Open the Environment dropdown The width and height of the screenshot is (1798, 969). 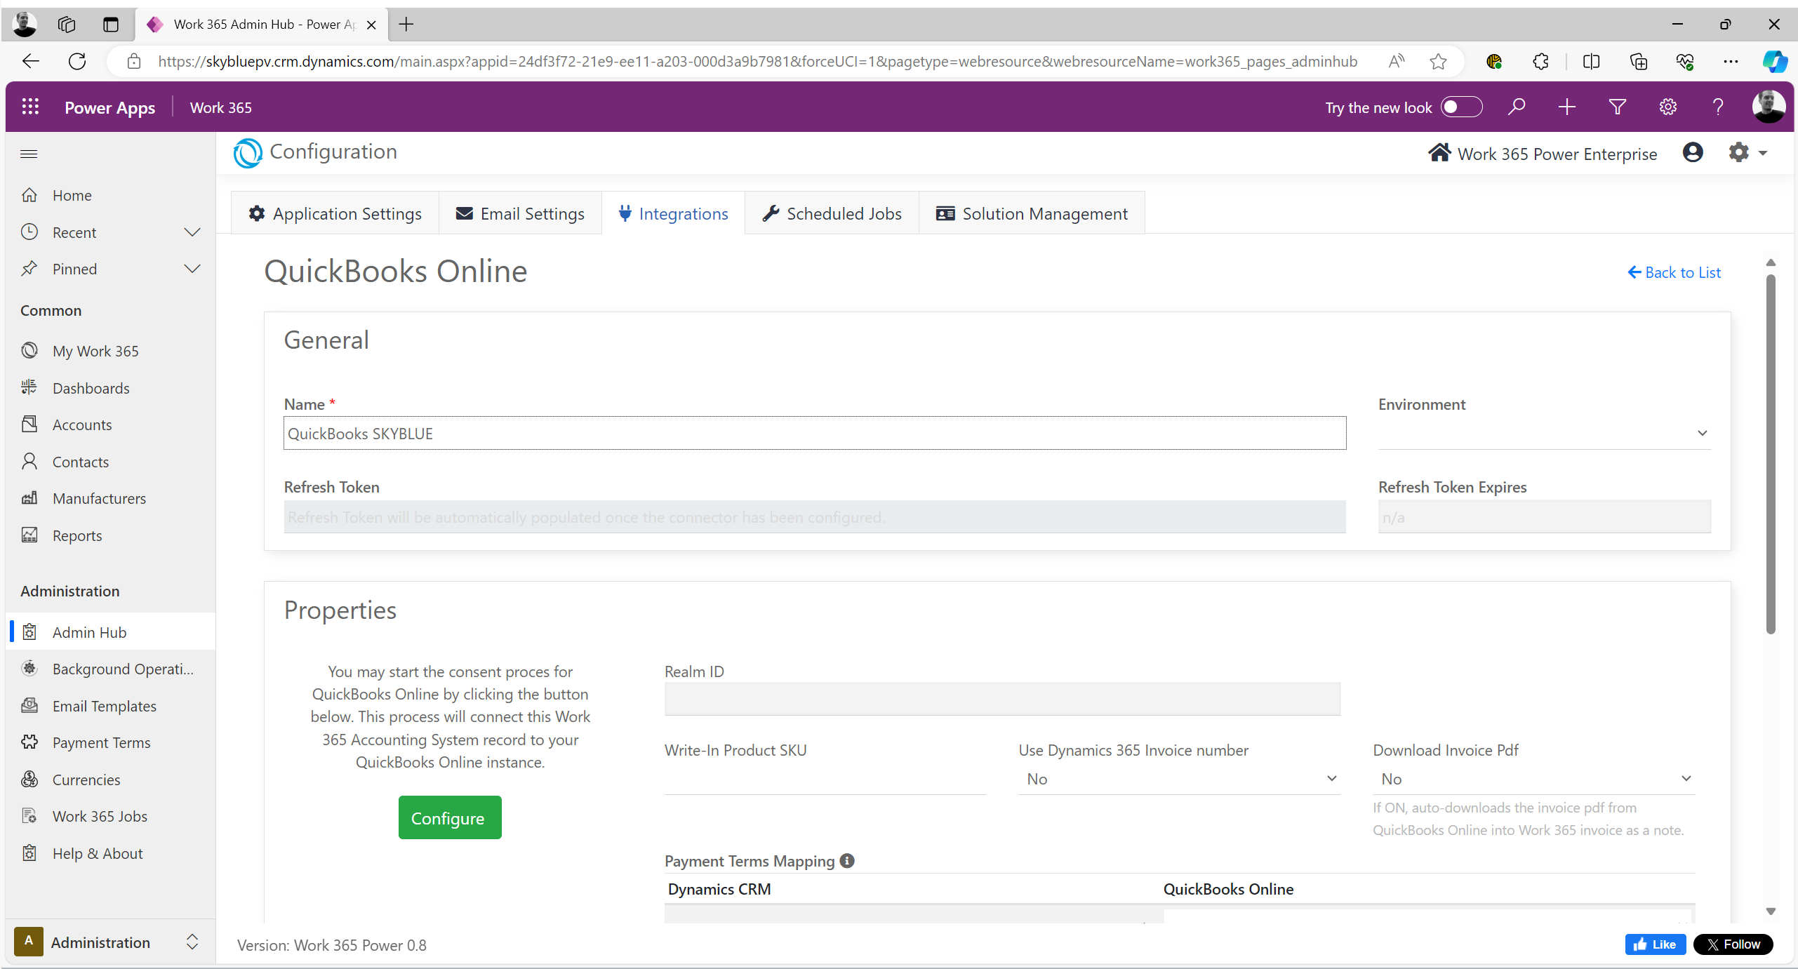click(x=1544, y=433)
